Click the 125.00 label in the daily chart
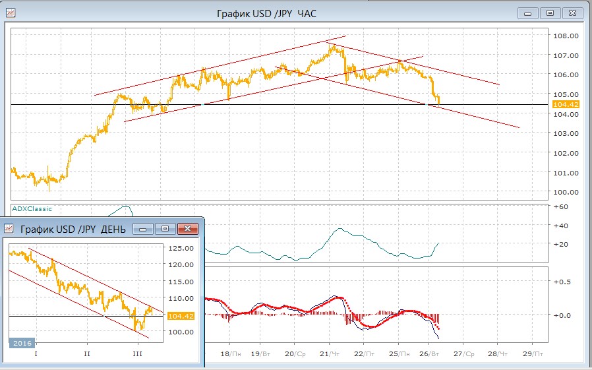This screenshot has width=592, height=370. coord(181,249)
